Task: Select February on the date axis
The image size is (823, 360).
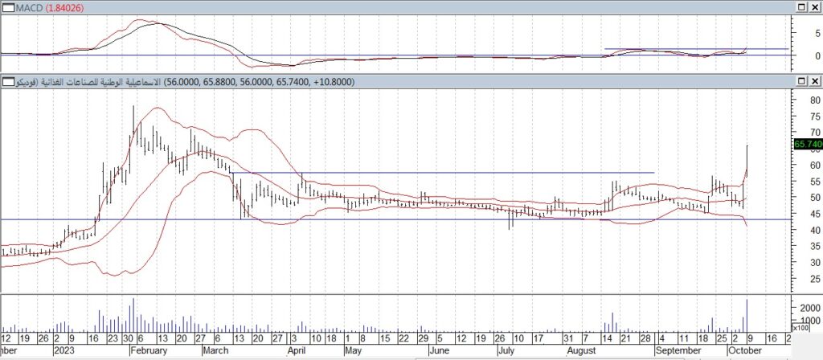Action: (x=149, y=351)
